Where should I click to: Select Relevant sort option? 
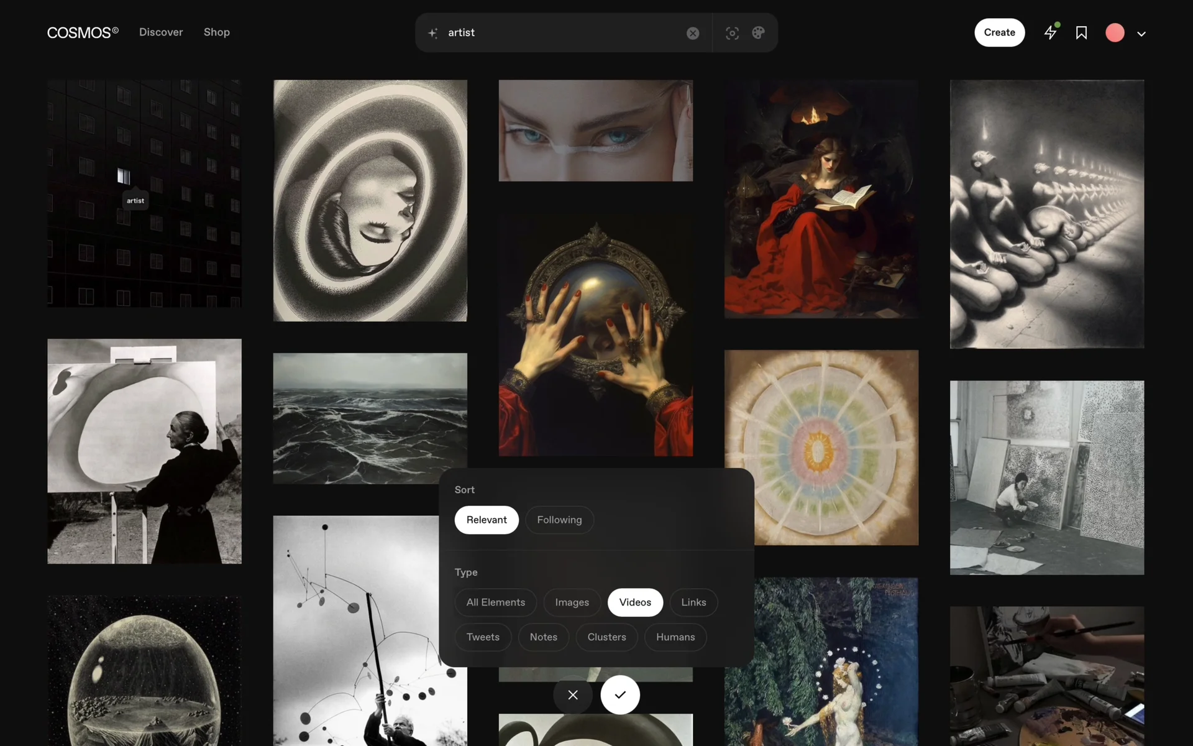point(486,520)
